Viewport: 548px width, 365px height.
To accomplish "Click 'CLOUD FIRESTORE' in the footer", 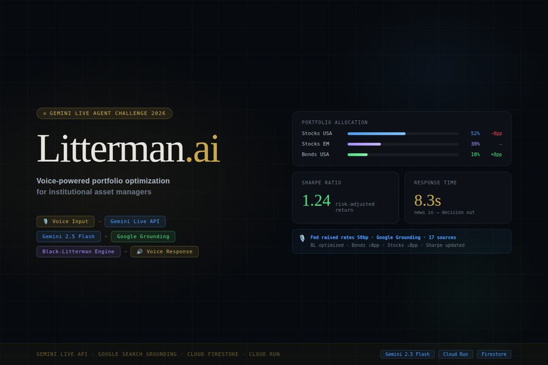I will coord(213,354).
